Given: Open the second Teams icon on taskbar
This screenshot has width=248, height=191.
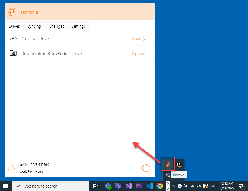Looking at the screenshot, I should [x=118, y=186].
